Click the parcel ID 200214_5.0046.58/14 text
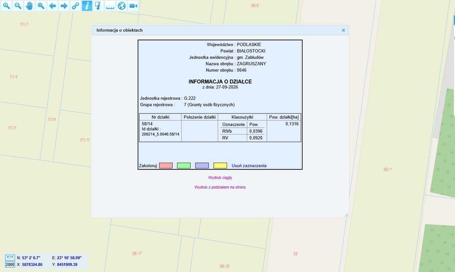This screenshot has height=272, width=455. (x=161, y=134)
